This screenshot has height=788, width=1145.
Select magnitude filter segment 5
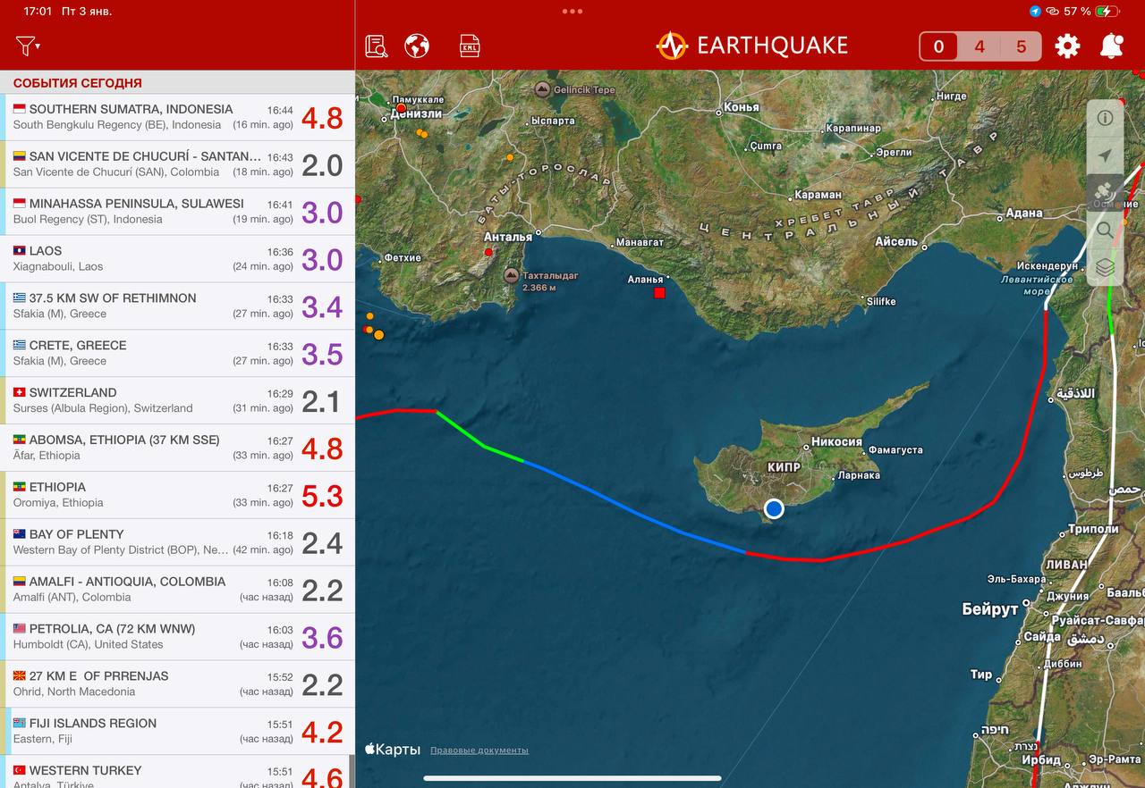pyautogui.click(x=1021, y=46)
